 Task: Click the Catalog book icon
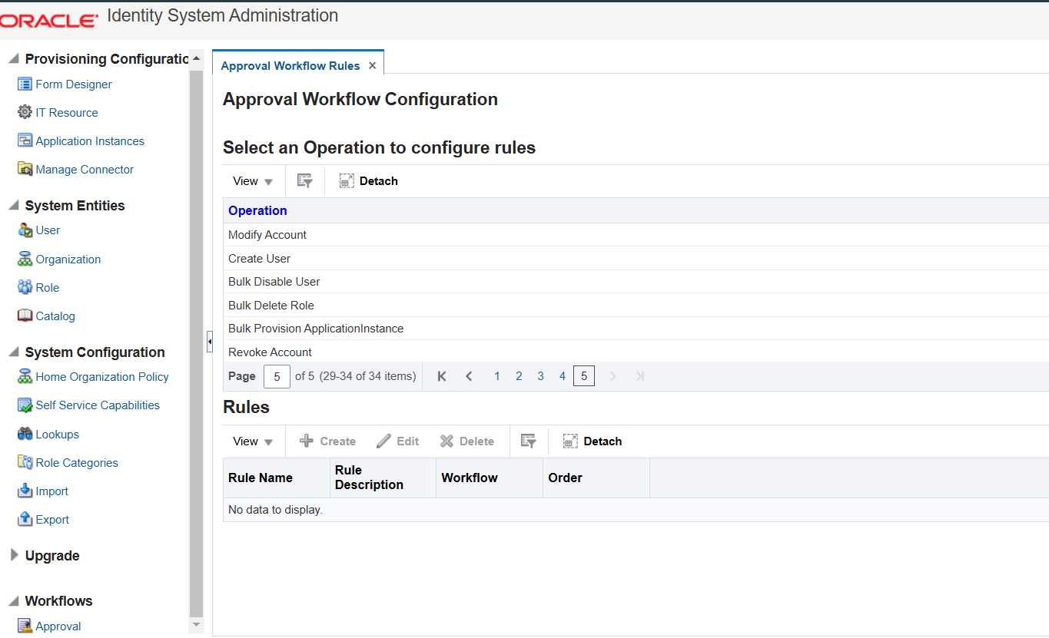click(25, 316)
